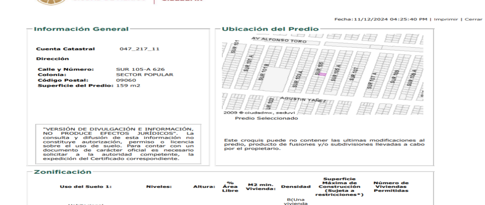Click the 'Altura:' column header
The width and height of the screenshot is (485, 205).
(x=204, y=187)
